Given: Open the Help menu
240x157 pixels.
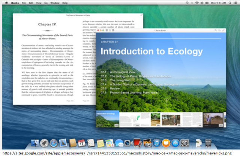Looking at the screenshot, I should click(x=65, y=3).
